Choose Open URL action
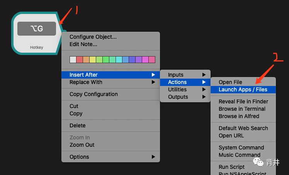Screen dimensions: 289x175 coord(231,136)
